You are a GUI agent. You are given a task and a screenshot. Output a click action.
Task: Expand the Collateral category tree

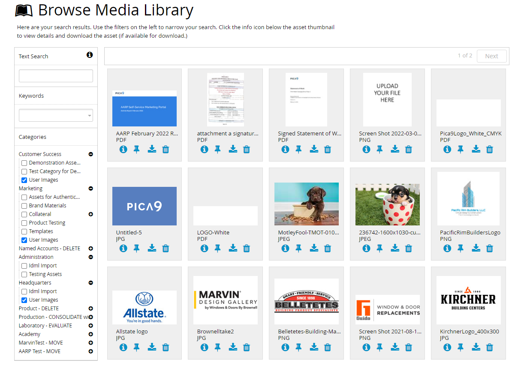coord(90,214)
